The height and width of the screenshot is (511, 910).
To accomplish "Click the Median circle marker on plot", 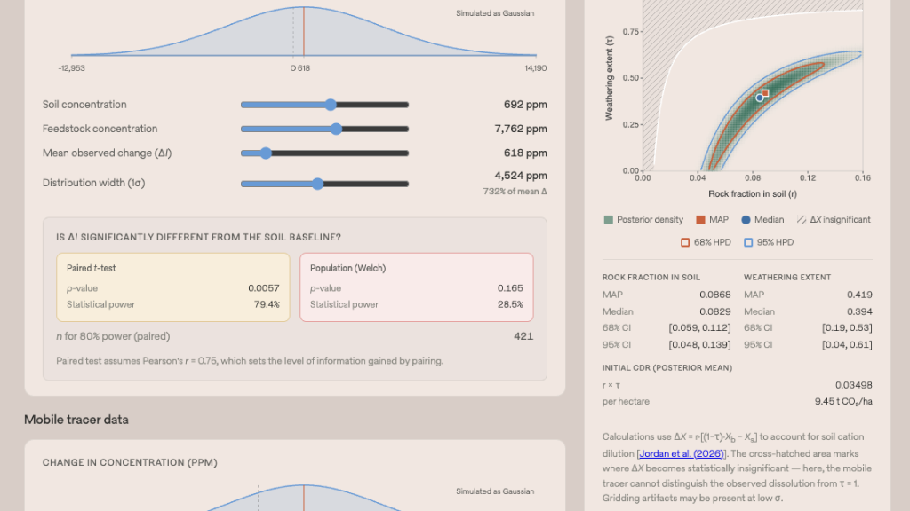I will click(x=760, y=98).
